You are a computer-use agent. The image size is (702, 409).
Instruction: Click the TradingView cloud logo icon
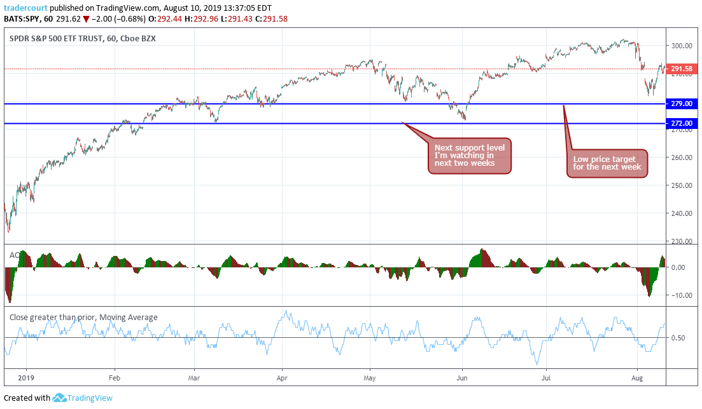59,398
